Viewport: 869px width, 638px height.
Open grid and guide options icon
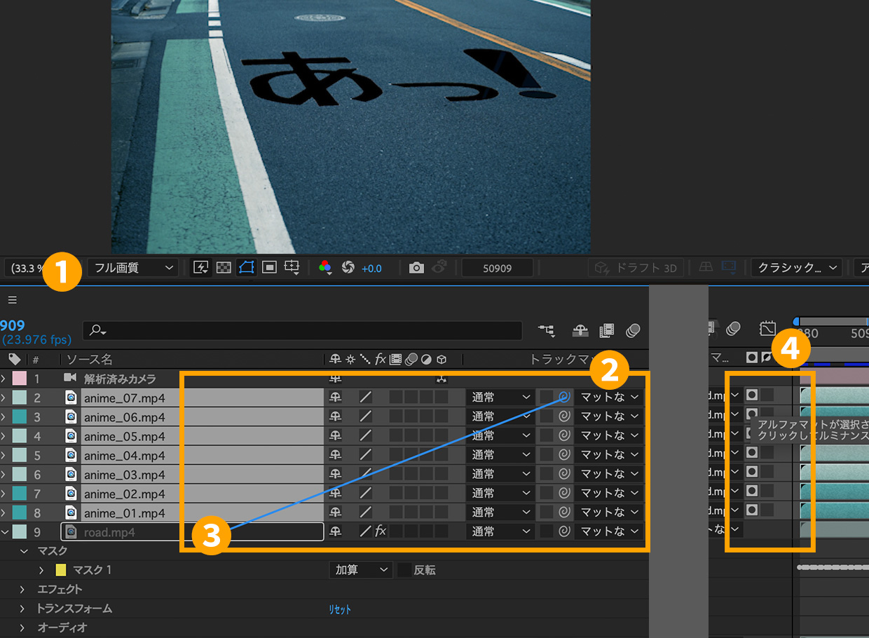click(x=292, y=268)
